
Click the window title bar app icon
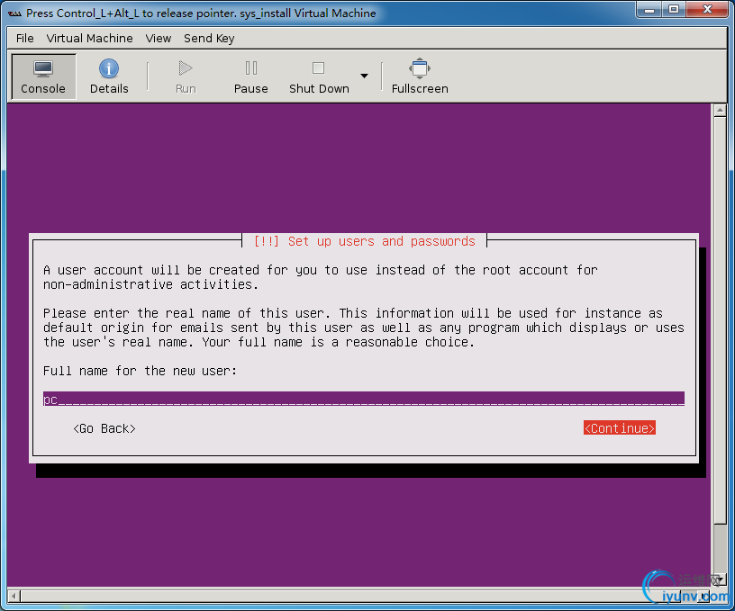[x=15, y=13]
